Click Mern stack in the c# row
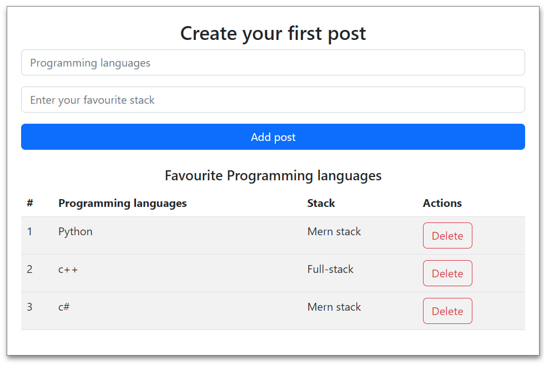Viewport: 544px width, 365px height. 334,307
